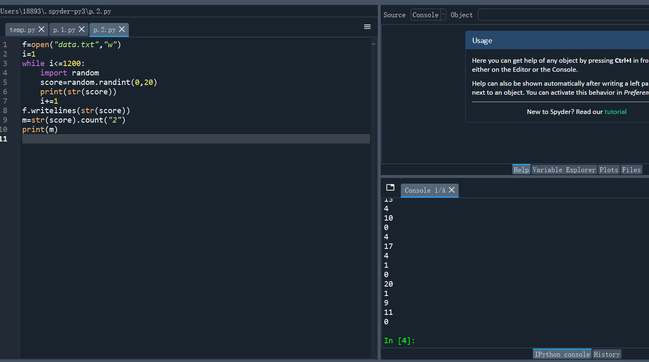Select the p.2.py tab
649x362 pixels.
tap(105, 30)
